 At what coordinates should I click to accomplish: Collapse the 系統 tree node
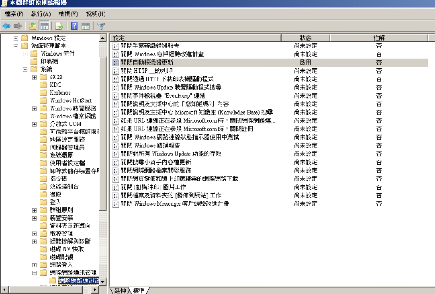25,69
